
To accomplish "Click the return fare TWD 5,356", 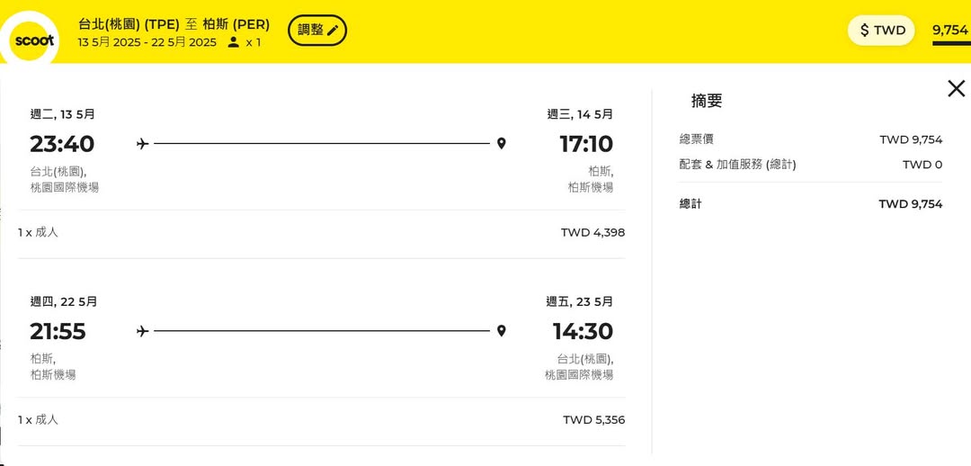I will click(x=593, y=420).
